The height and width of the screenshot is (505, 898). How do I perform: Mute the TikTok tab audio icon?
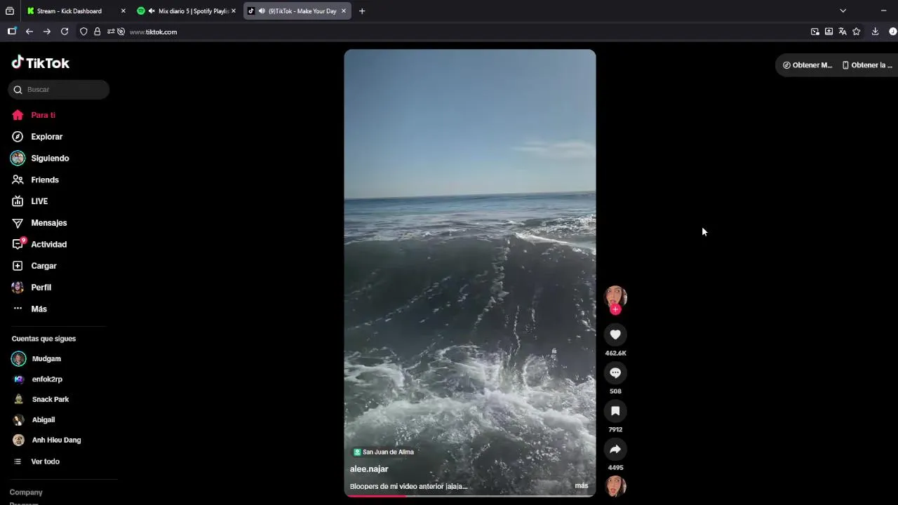262,11
